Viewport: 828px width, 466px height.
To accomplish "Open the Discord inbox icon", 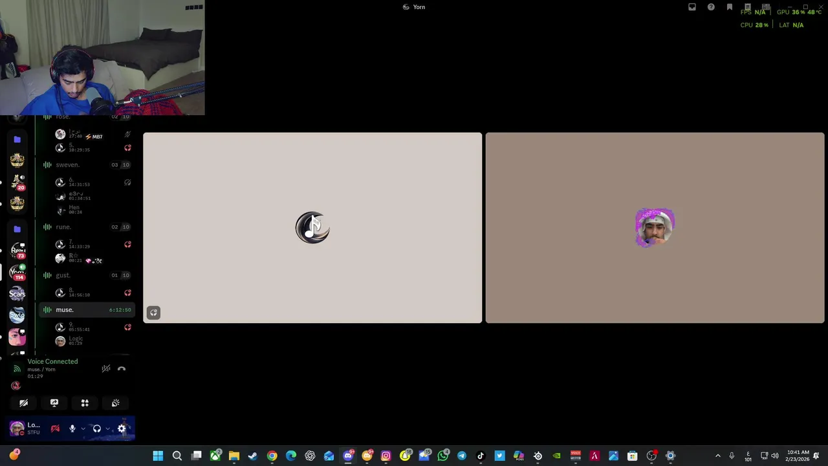I will click(692, 7).
